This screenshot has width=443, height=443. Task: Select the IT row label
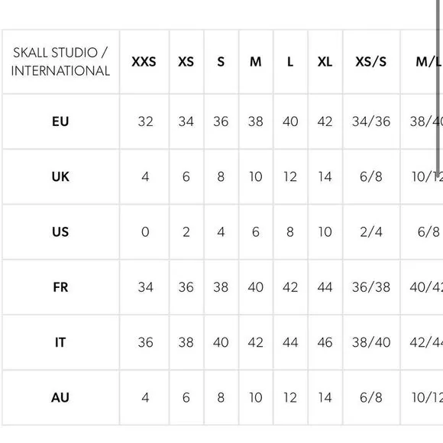point(60,342)
